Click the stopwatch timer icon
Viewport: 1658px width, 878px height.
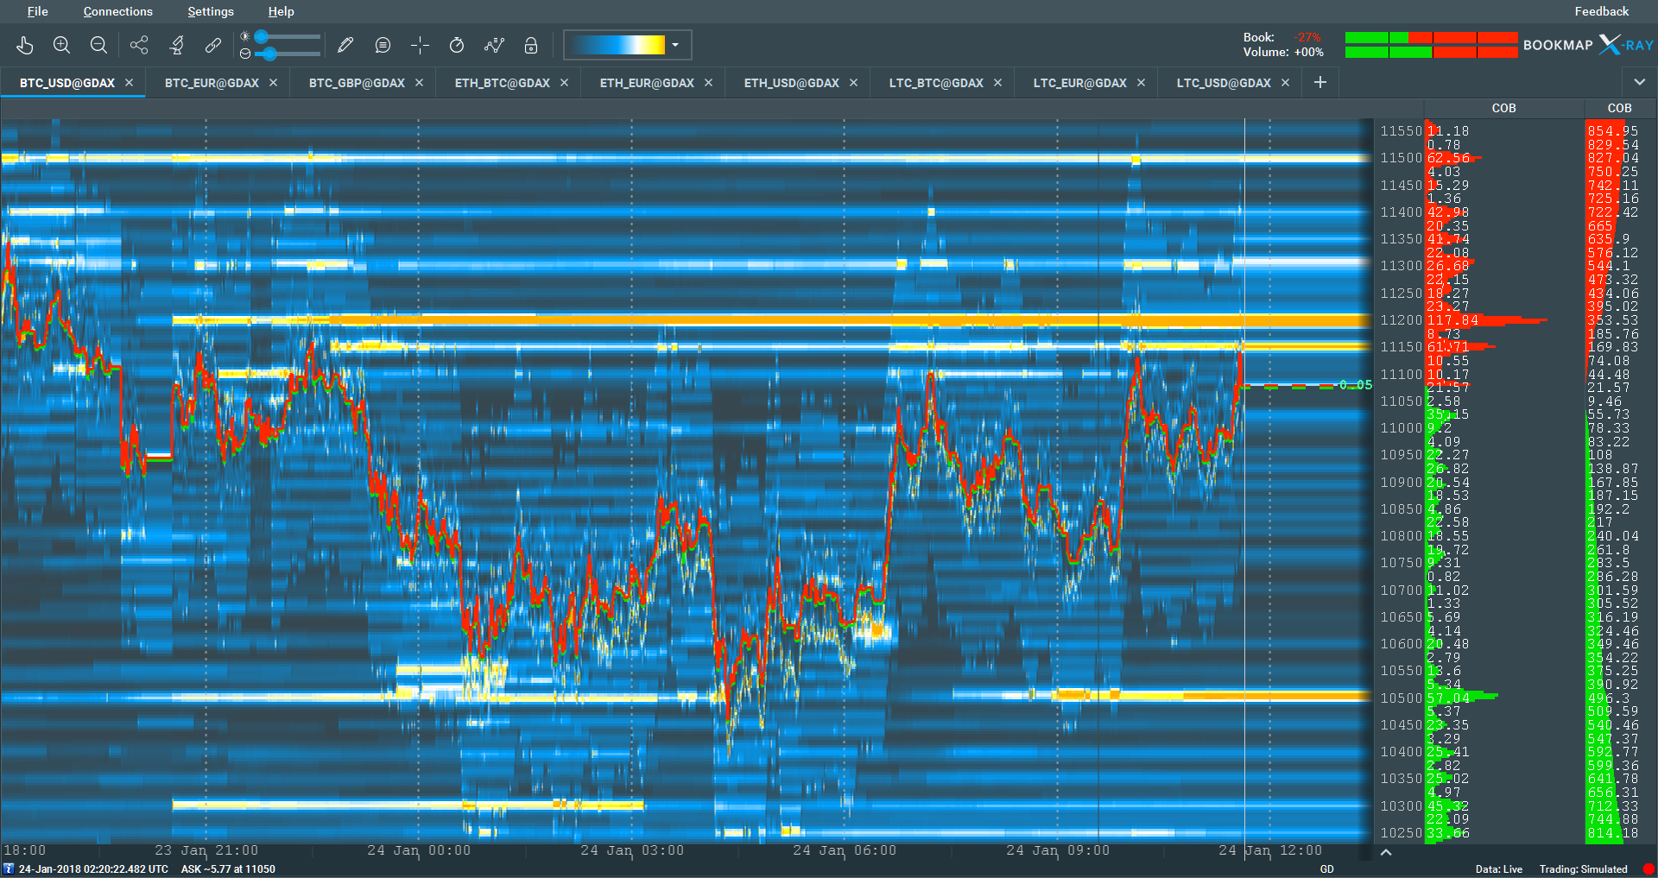tap(457, 45)
